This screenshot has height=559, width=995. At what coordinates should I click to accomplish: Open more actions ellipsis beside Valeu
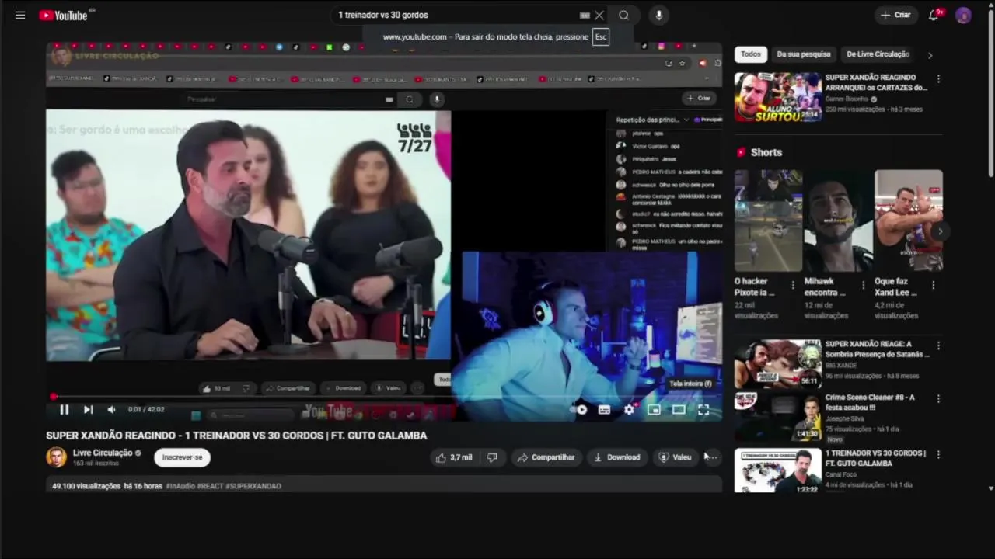pyautogui.click(x=712, y=457)
